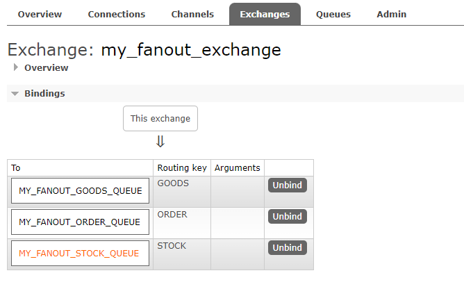
Task: Open the Queues tab
Action: 333,14
